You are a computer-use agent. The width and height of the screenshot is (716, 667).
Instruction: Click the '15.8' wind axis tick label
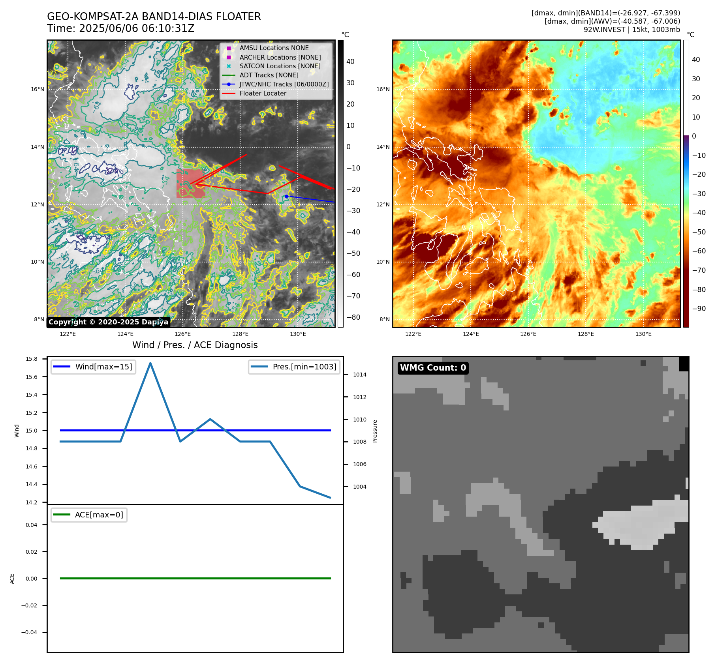(x=32, y=359)
